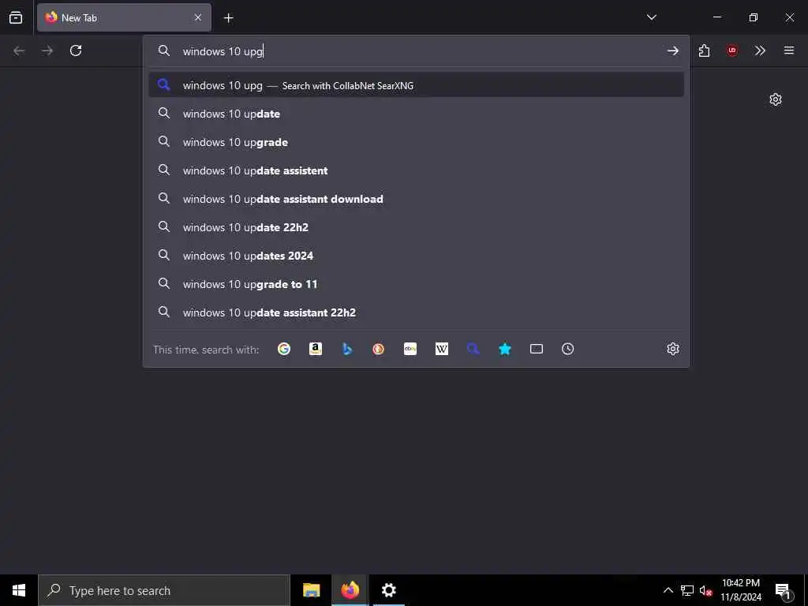
Task: Choose suggestion 'windows 10 upgrade'
Action: [416, 142]
